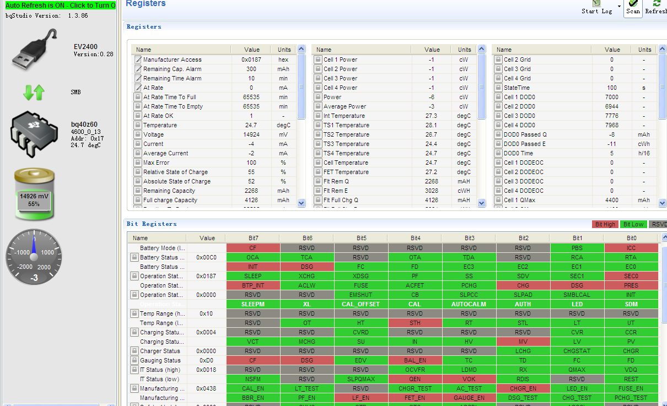Screen dimensions: 667x406
Task: Click the GAUGE_EN bit cell
Action: coord(469,398)
